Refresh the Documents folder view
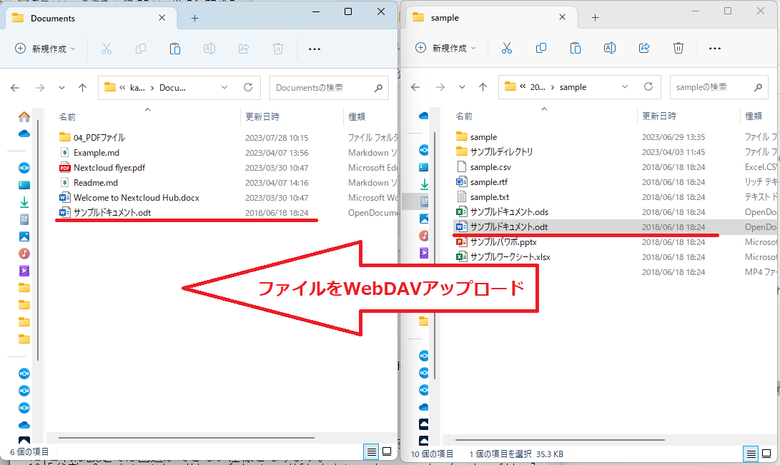 point(247,87)
